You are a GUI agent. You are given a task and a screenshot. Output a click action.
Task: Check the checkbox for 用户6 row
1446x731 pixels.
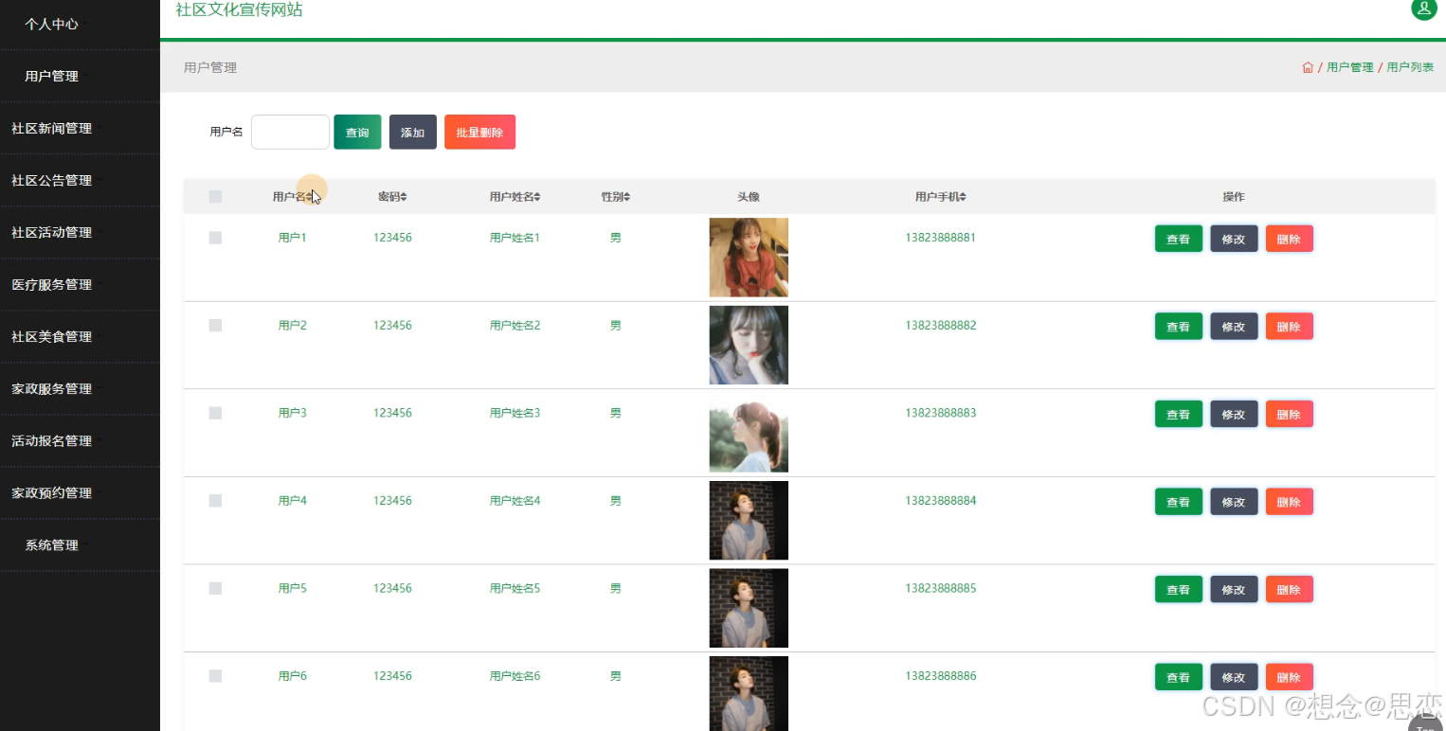(x=215, y=676)
